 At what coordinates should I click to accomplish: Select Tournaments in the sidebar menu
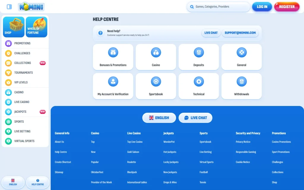pos(25,73)
